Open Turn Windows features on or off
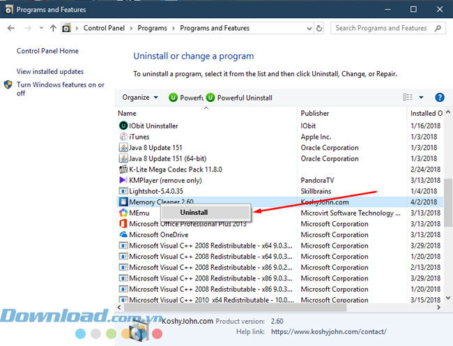Viewport: 453px width, 346px height. click(x=60, y=89)
